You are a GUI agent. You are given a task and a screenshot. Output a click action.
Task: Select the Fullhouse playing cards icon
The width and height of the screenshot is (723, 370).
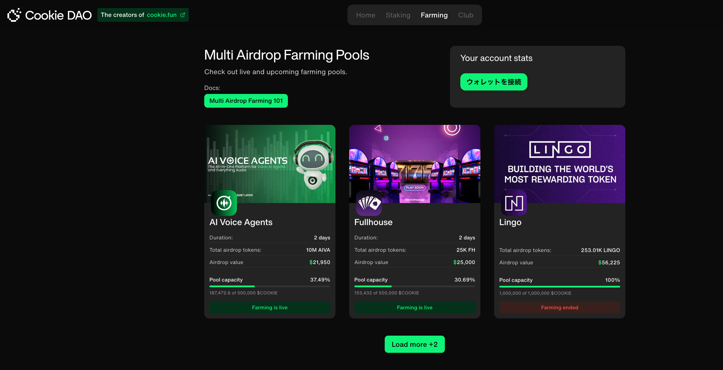click(369, 203)
